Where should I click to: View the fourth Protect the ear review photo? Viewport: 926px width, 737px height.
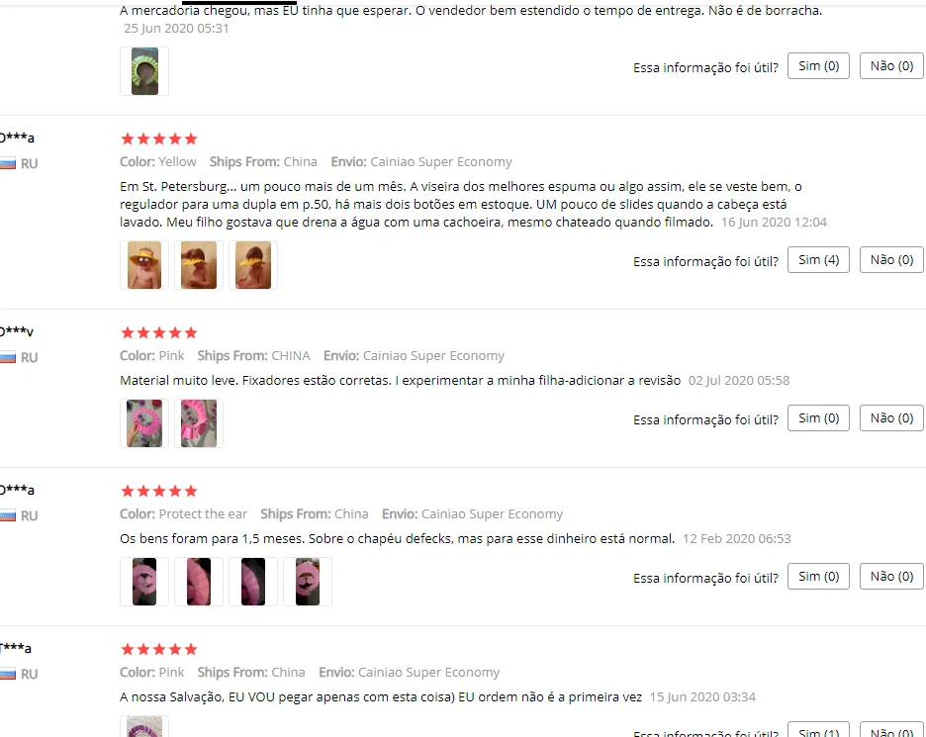(x=307, y=581)
